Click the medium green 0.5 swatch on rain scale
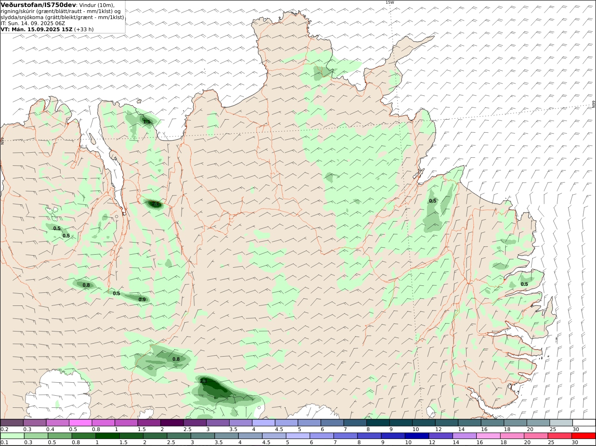The image size is (596, 446). 60,436
